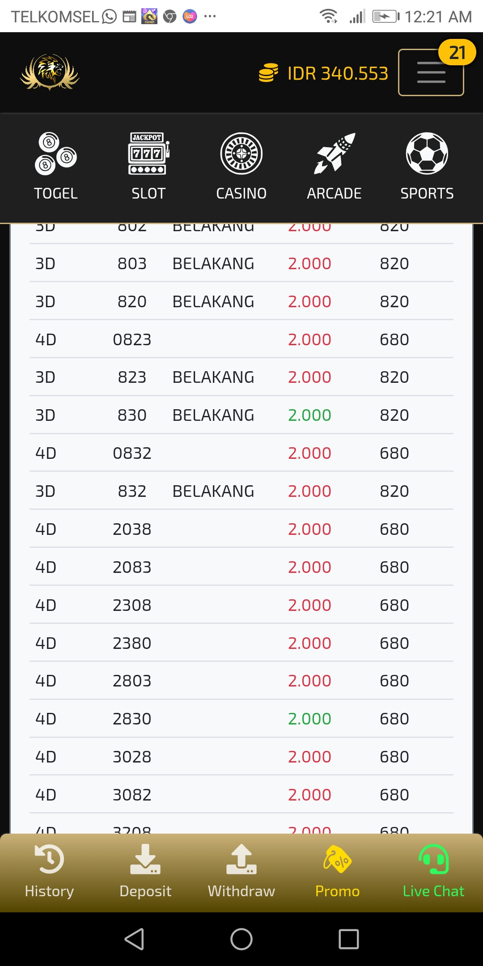The width and height of the screenshot is (483, 966).
Task: Select the 3D 830 BELAKANG row
Action: tap(241, 415)
